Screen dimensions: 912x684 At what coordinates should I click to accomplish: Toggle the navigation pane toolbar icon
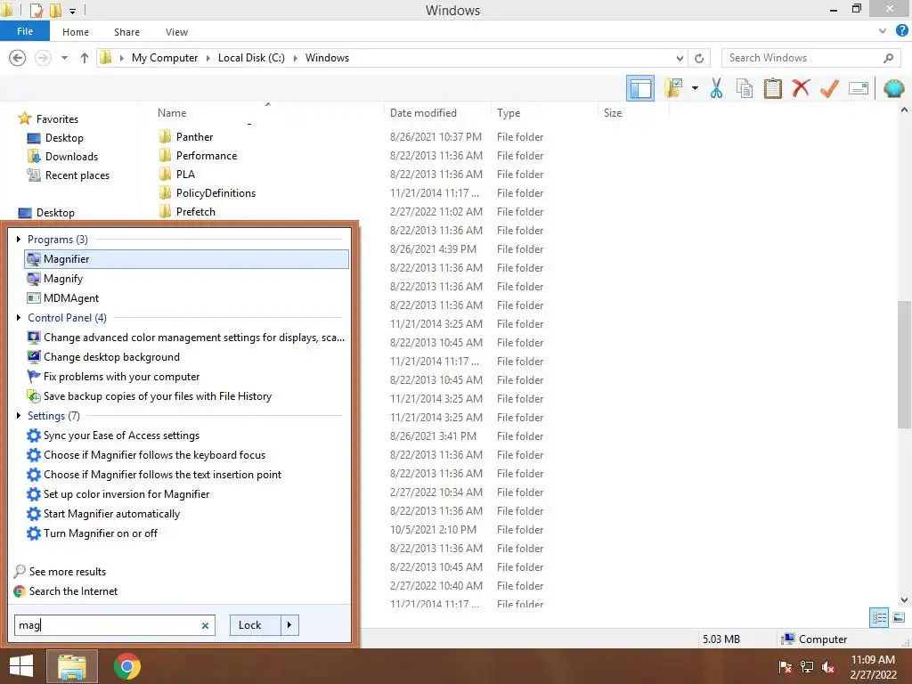(639, 88)
